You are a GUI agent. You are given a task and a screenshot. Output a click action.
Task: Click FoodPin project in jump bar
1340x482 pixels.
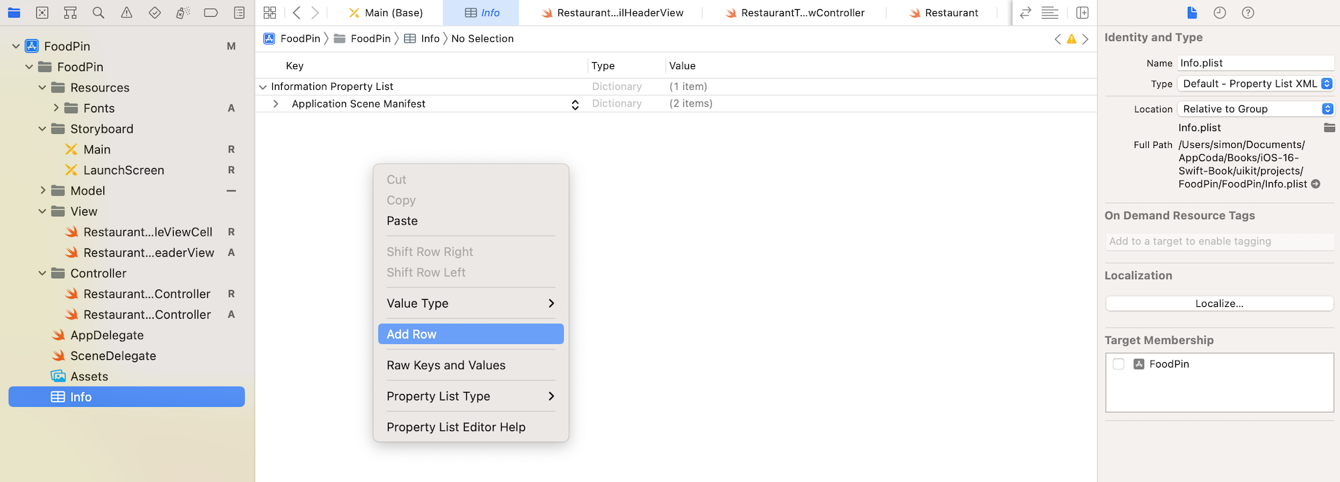292,39
